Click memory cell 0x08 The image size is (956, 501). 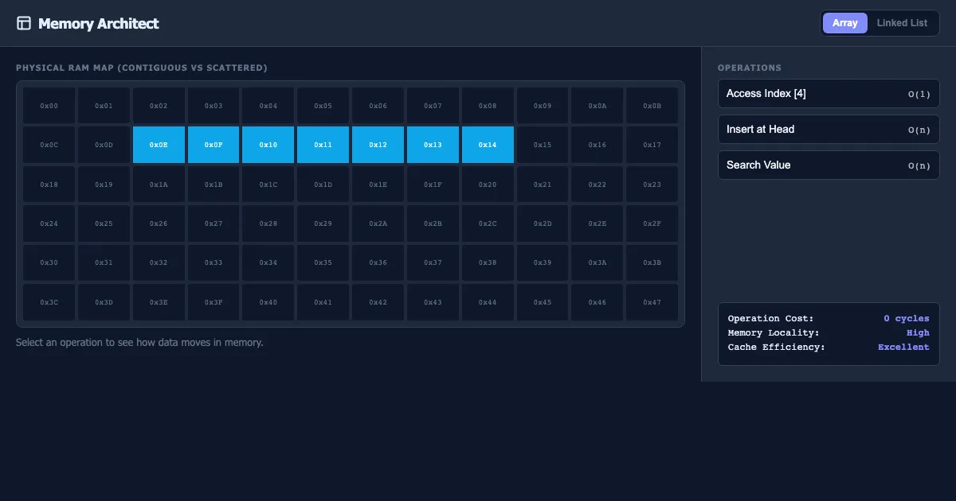(488, 105)
